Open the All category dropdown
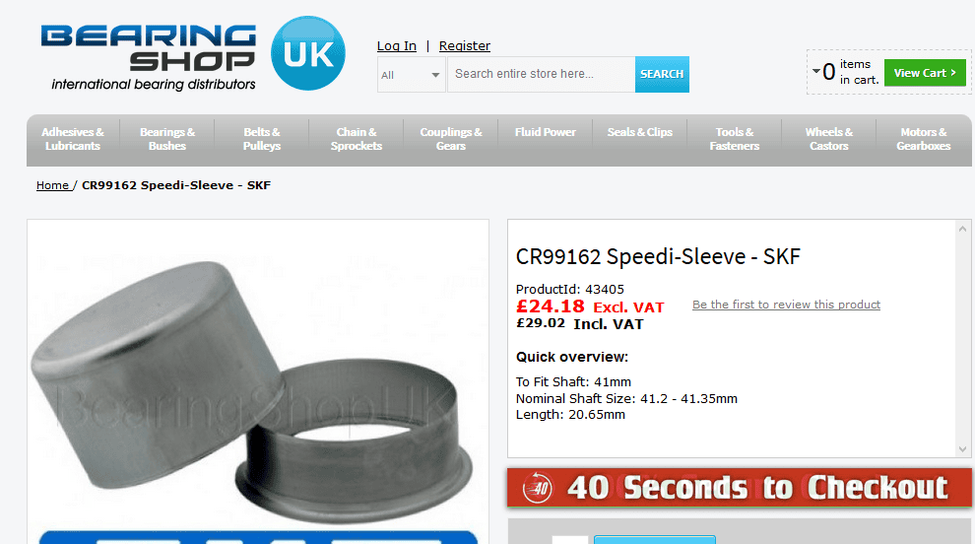This screenshot has height=544, width=975. coord(411,75)
